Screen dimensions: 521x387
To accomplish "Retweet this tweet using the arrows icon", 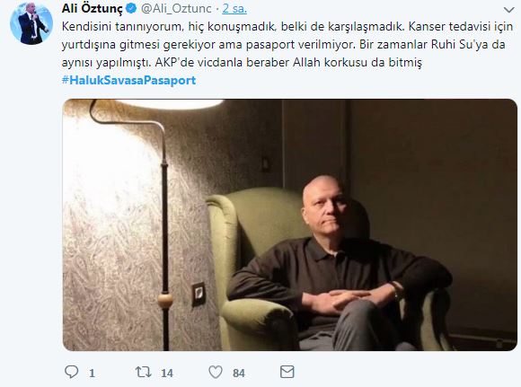I will click(x=143, y=372).
